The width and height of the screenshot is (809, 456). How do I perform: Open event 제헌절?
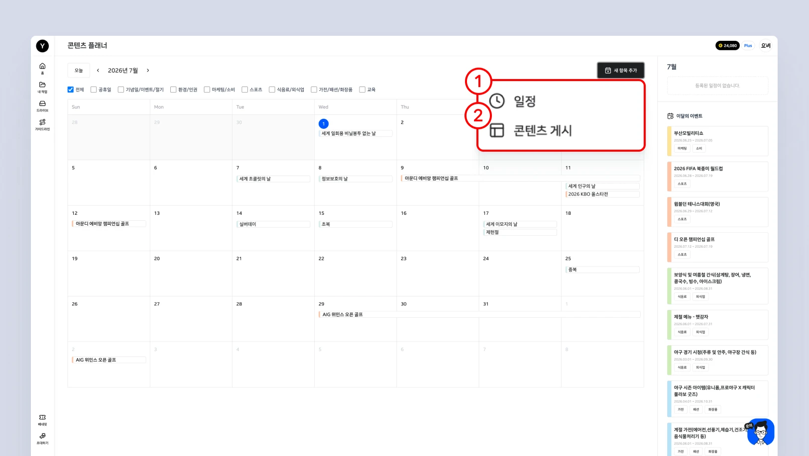(x=520, y=232)
